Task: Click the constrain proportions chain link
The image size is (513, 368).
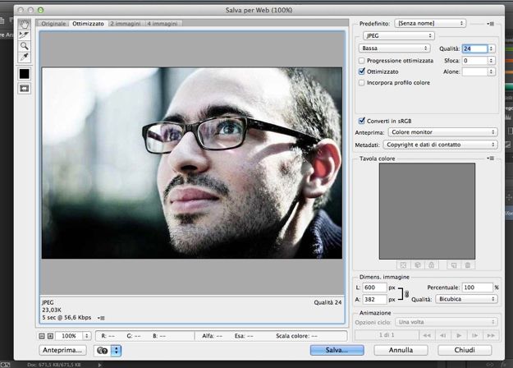Action: coord(404,294)
